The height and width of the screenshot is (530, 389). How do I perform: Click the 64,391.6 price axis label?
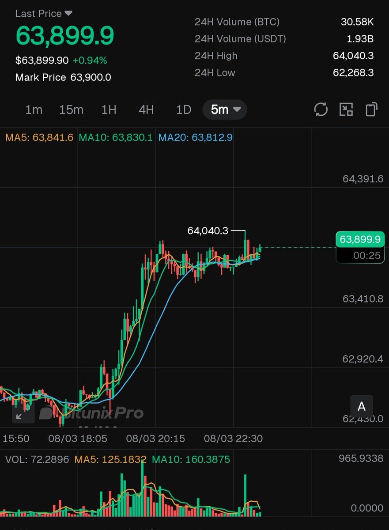coord(363,179)
